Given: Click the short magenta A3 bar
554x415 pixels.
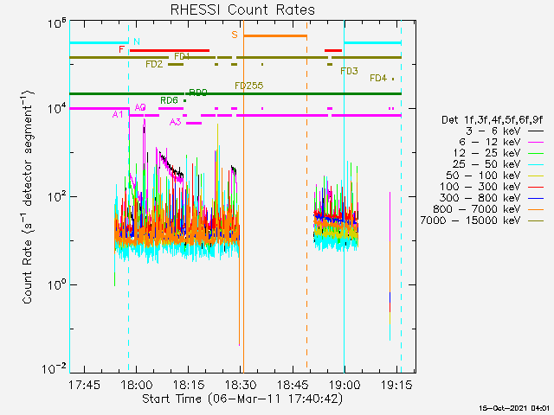Looking at the screenshot, I should (x=194, y=123).
